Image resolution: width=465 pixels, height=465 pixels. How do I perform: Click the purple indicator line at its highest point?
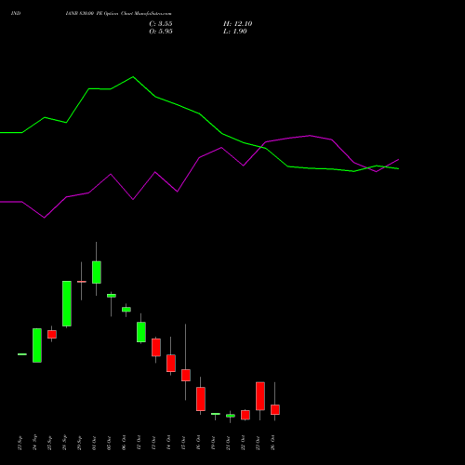[310, 136]
